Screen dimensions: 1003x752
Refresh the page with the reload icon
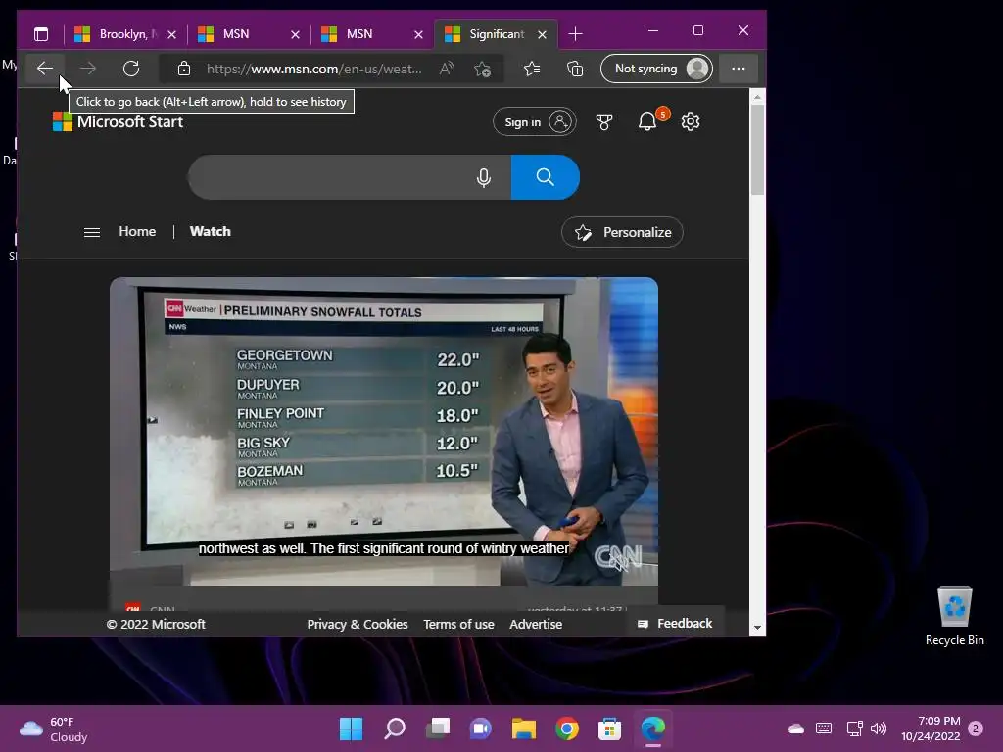pos(131,69)
